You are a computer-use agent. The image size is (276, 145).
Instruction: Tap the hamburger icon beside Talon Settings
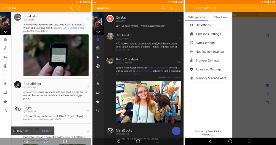click(188, 8)
